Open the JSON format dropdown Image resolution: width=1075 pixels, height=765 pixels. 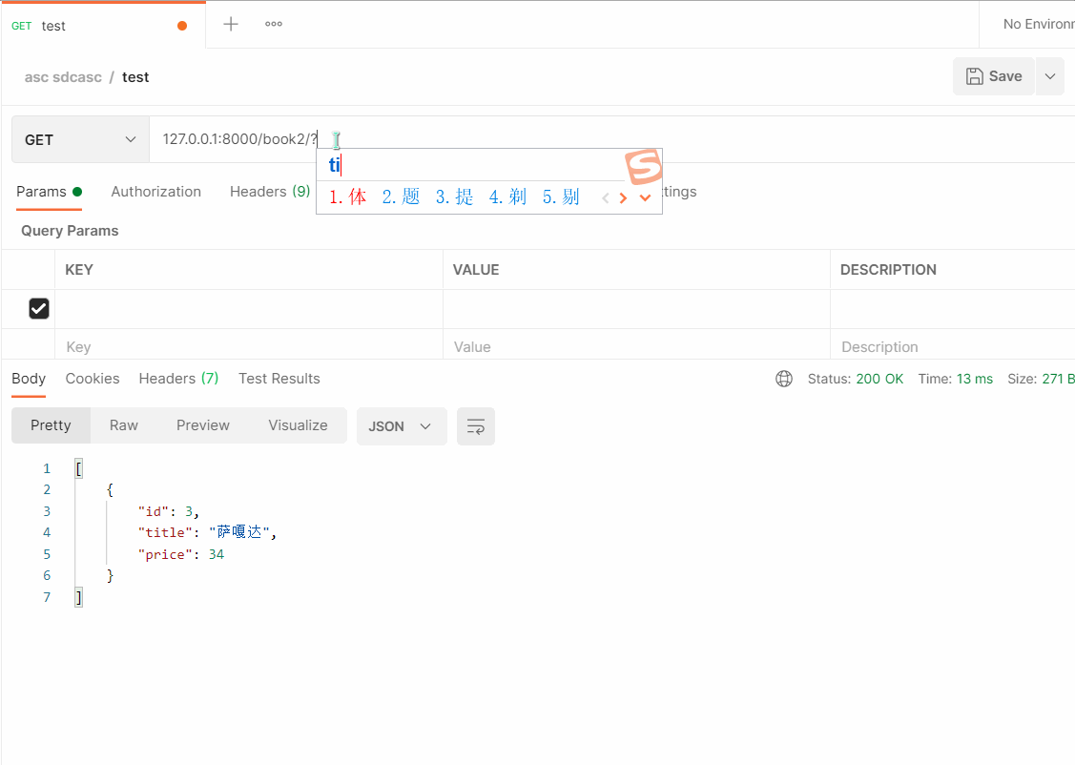point(401,426)
